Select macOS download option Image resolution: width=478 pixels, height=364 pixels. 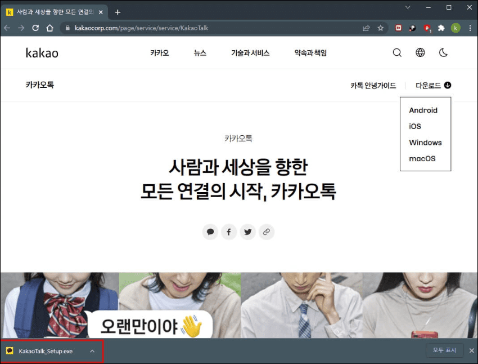422,159
